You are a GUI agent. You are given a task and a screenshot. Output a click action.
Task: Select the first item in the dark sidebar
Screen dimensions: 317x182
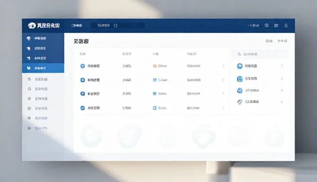43,38
